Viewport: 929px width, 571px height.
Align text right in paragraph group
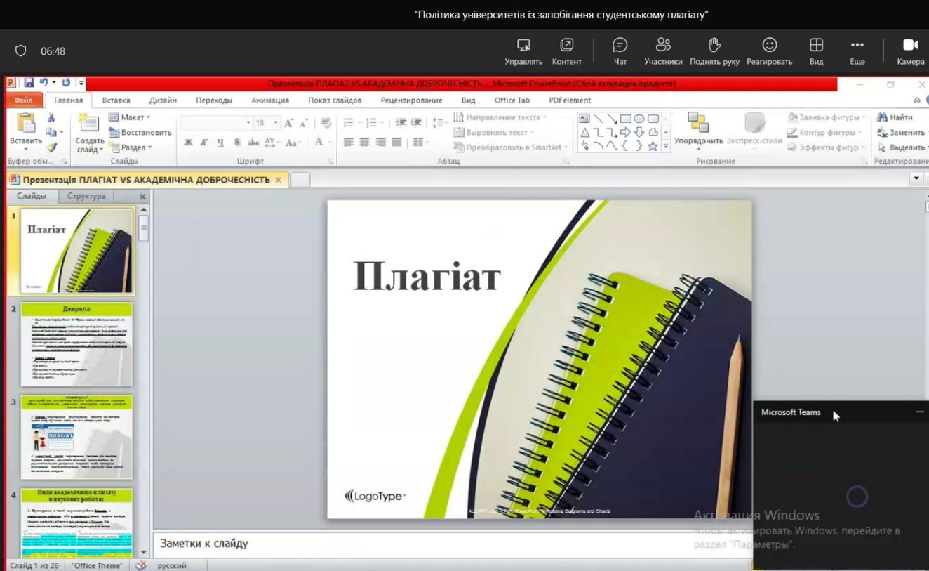click(x=380, y=143)
